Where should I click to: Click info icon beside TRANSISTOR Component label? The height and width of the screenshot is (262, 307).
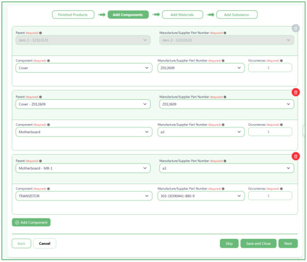coord(48,189)
